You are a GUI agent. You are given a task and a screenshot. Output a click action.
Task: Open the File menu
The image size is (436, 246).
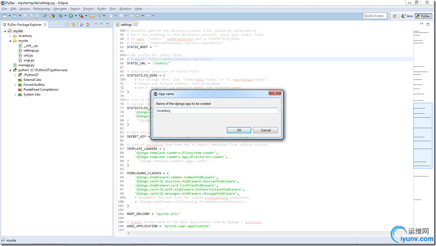4,9
